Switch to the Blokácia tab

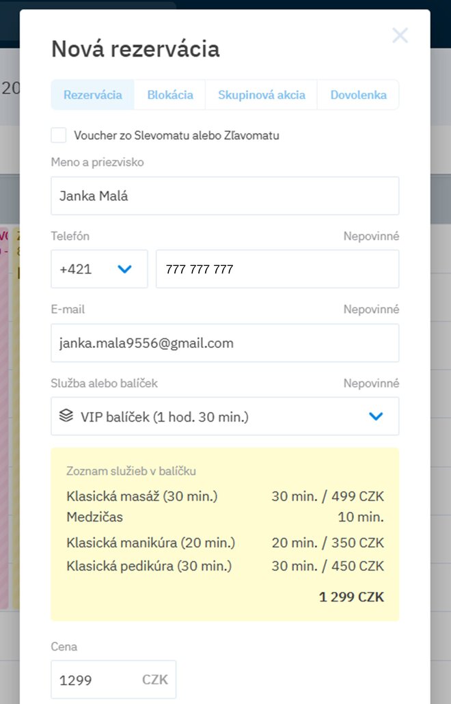(x=170, y=95)
